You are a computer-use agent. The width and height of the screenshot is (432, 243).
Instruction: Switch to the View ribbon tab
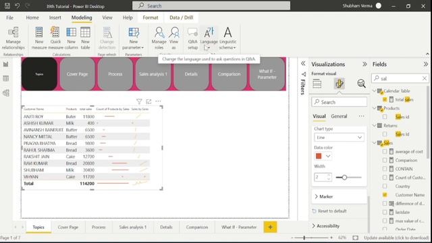(x=107, y=18)
